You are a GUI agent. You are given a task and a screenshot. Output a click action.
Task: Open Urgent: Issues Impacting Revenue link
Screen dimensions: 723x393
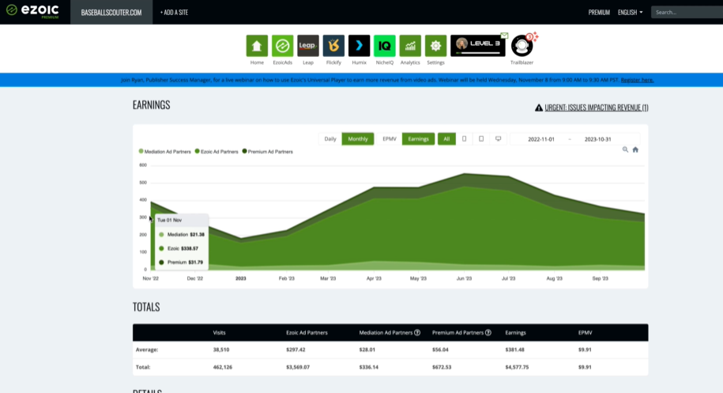pos(597,108)
